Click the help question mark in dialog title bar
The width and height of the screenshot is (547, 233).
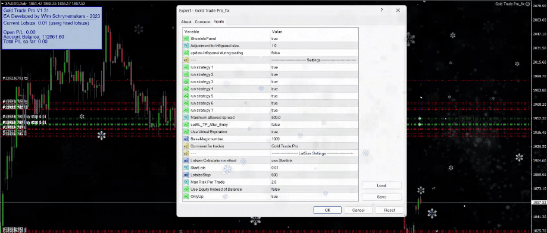(382, 11)
